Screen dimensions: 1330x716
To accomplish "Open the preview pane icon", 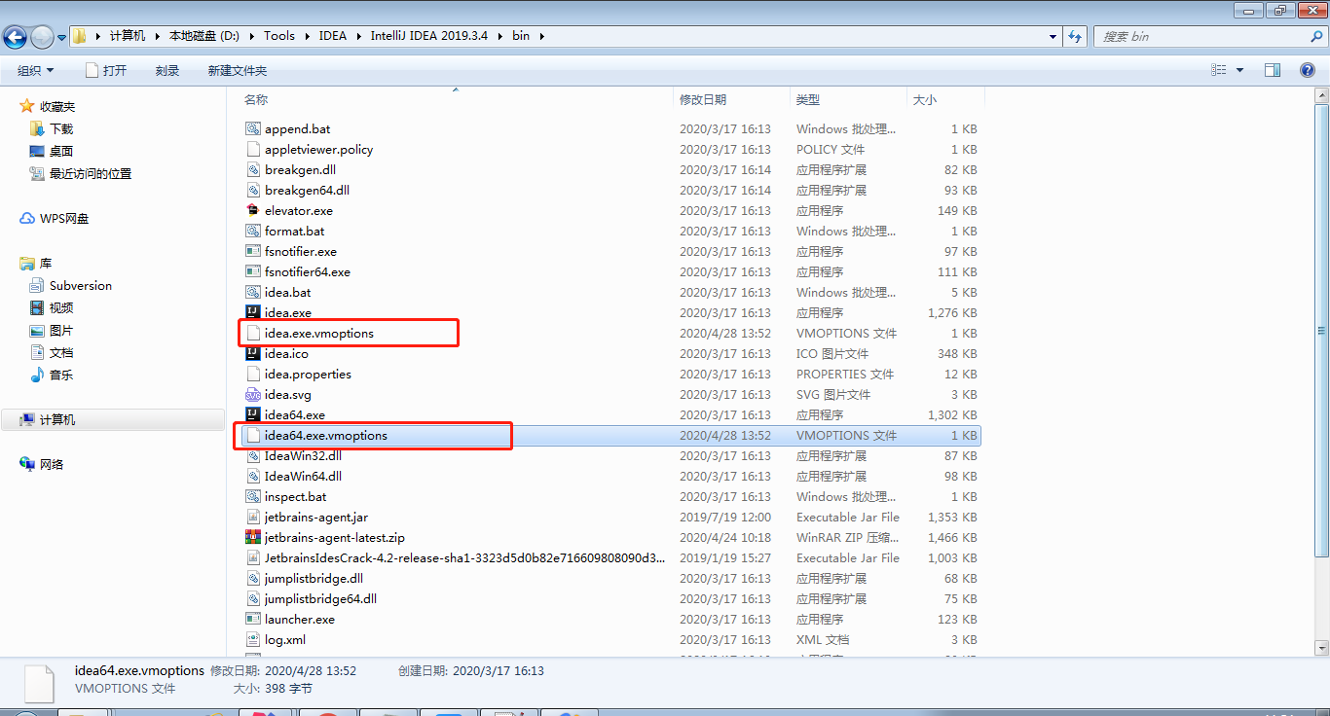I will tap(1273, 69).
